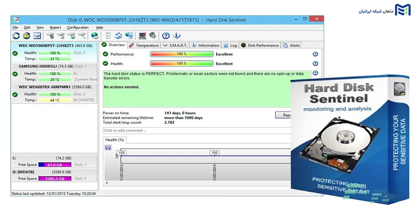Click the 44 °C temperature bar
This screenshot has width=418, height=209.
coord(55,100)
